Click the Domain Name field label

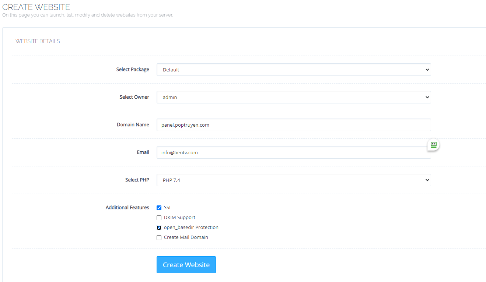[133, 124]
